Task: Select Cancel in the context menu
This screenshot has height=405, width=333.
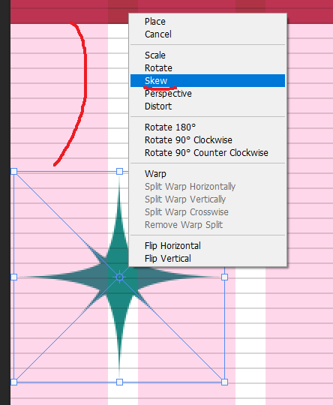Action: (208, 34)
